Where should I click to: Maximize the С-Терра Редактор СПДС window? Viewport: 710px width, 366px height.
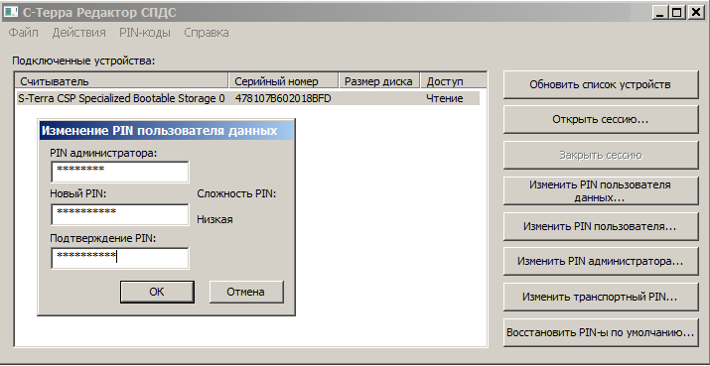tap(677, 13)
